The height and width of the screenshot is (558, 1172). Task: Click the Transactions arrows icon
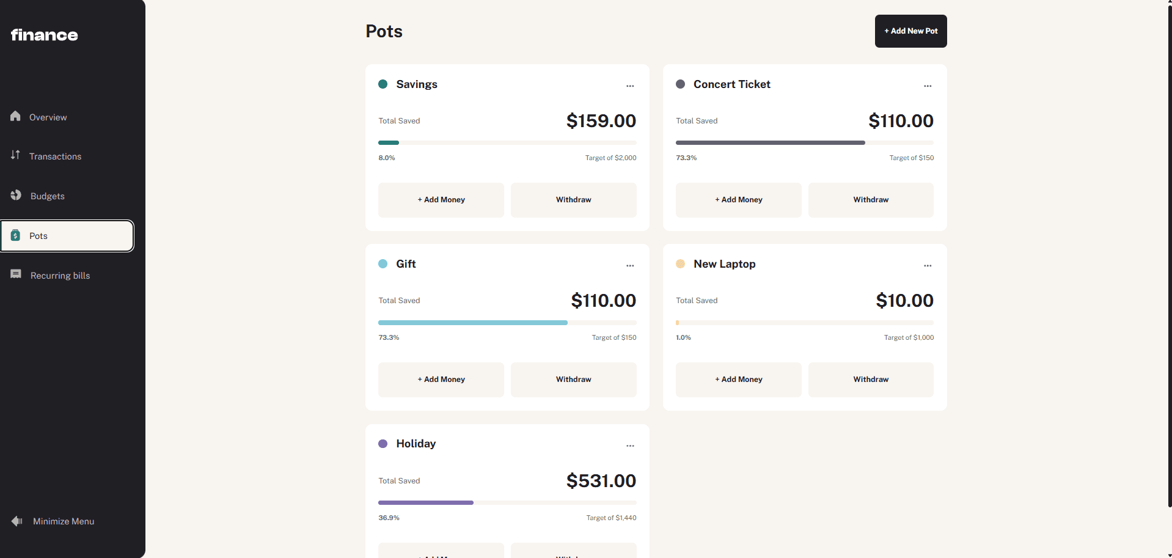pos(16,155)
